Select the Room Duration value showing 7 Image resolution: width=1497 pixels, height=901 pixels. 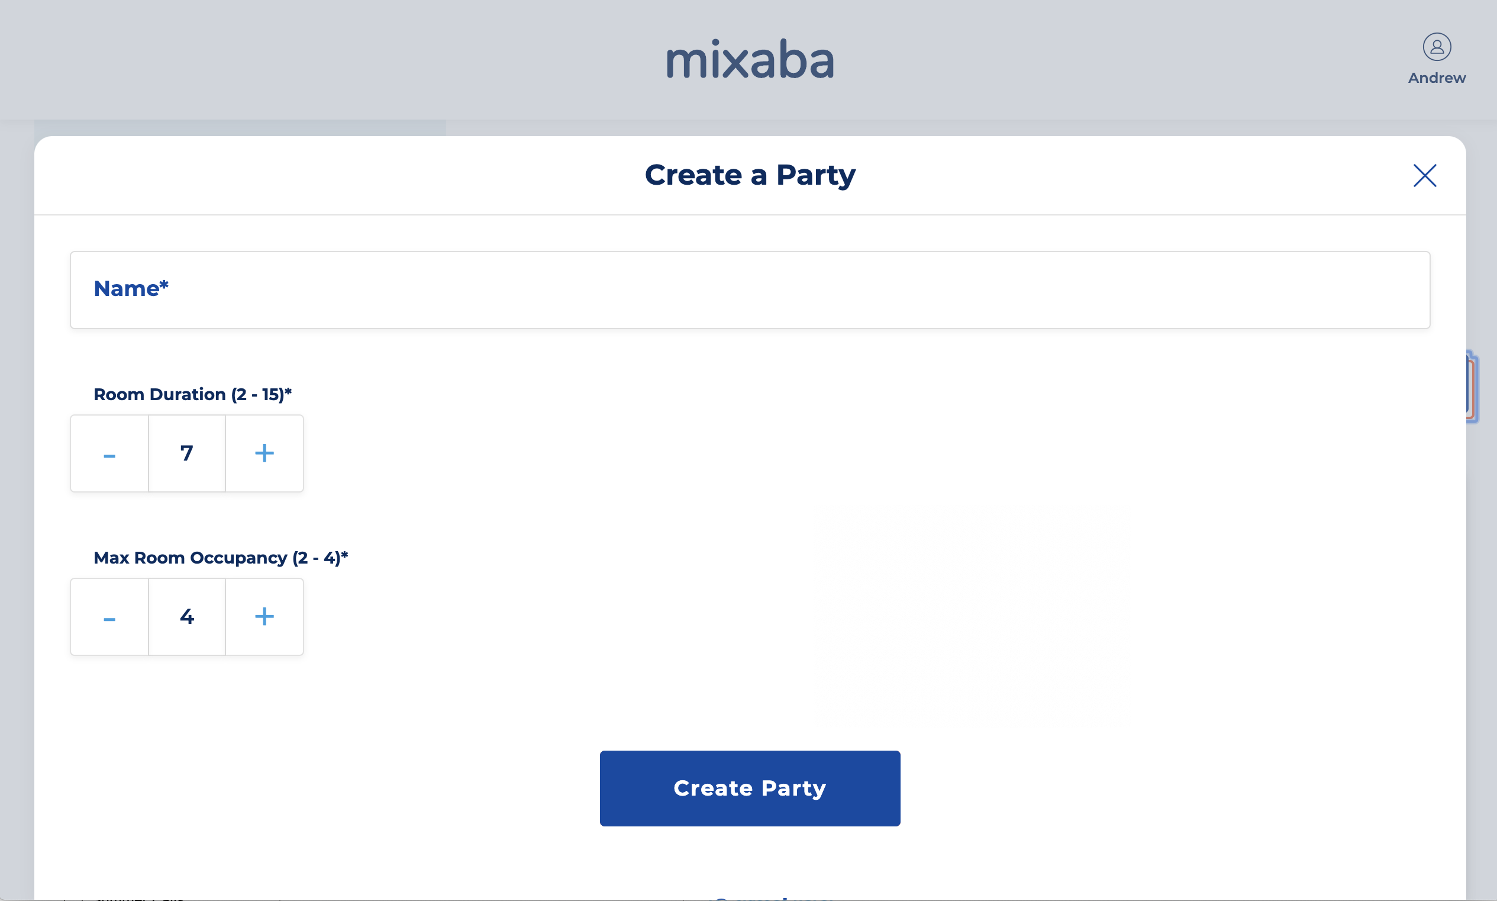(187, 453)
